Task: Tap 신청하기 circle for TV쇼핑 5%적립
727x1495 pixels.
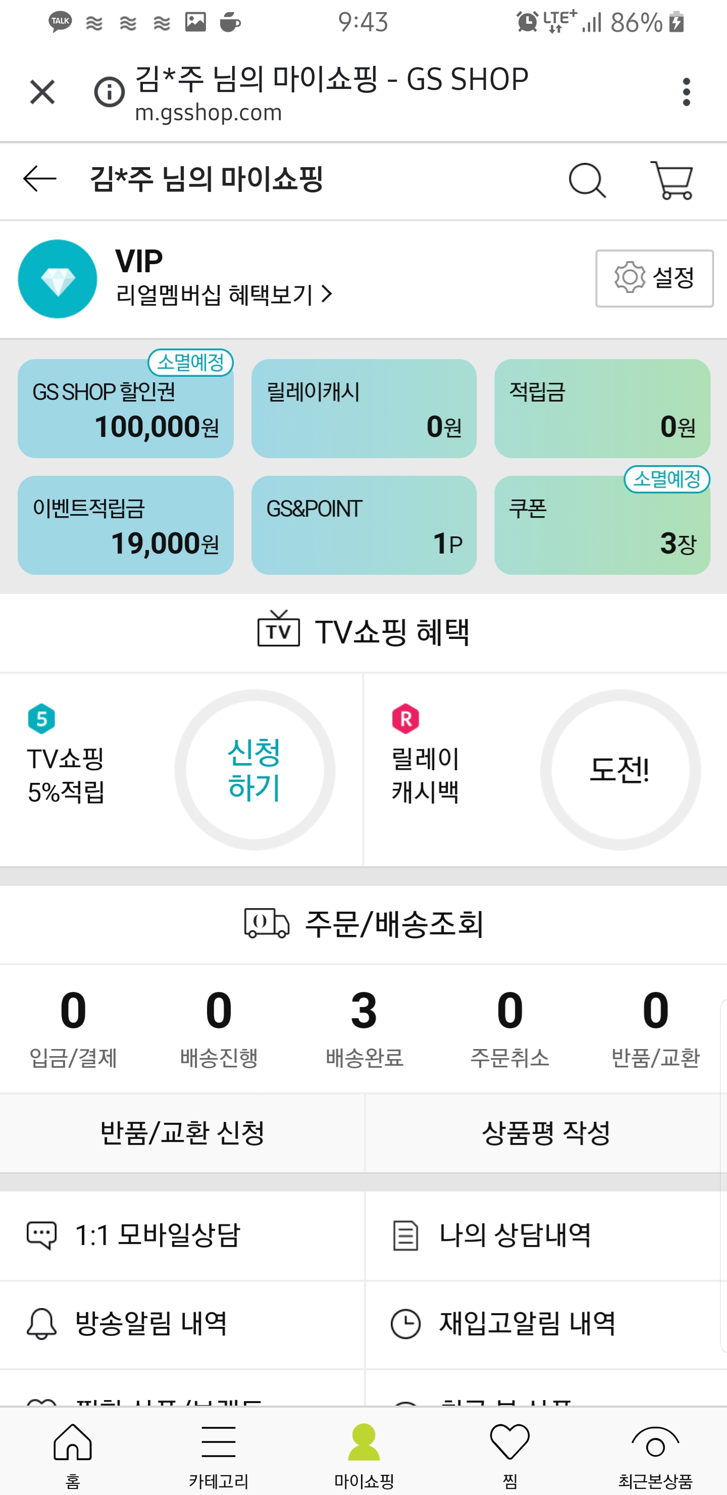Action: 255,770
